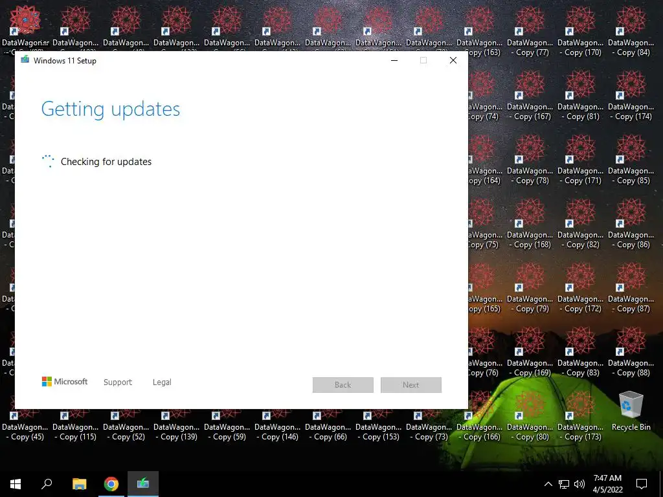The width and height of the screenshot is (663, 497).
Task: Launch Google Chrome from the taskbar
Action: (x=111, y=484)
